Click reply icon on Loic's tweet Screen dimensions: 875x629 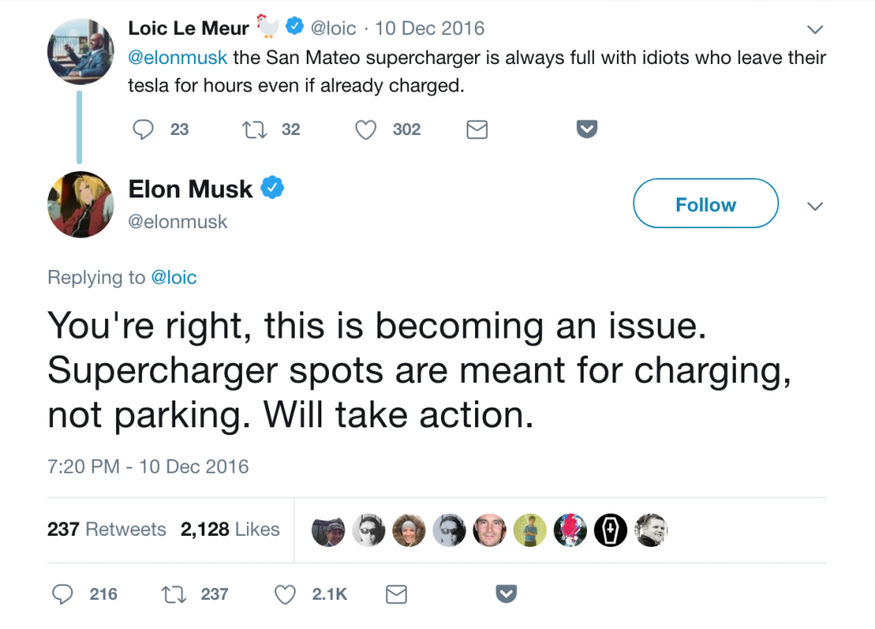[143, 130]
